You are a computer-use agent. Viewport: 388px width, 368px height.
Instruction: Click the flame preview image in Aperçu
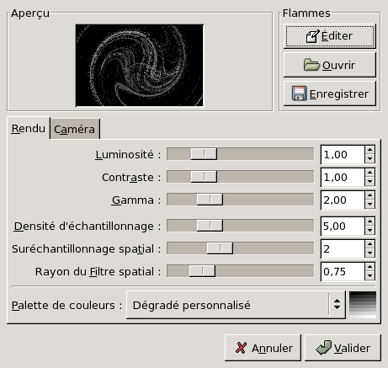(140, 66)
